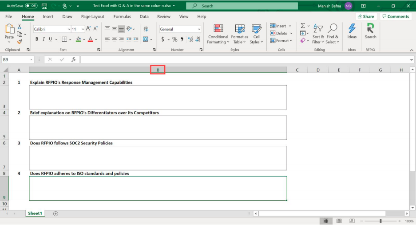Decrease the cell indent
Screen dimensions: 416x225
tap(129, 39)
